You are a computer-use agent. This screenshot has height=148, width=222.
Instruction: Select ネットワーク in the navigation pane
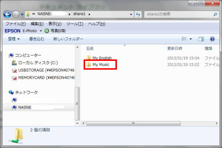[26, 92]
